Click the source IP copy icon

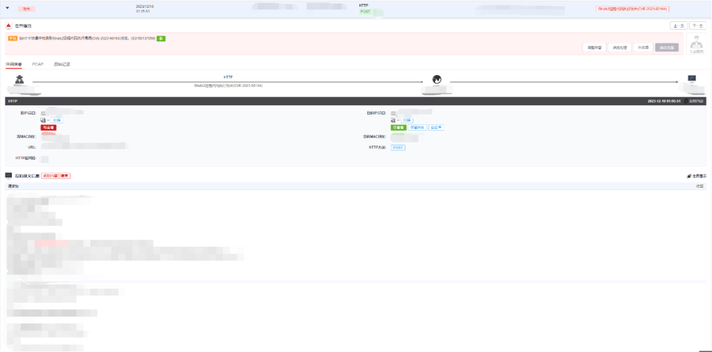pos(44,120)
